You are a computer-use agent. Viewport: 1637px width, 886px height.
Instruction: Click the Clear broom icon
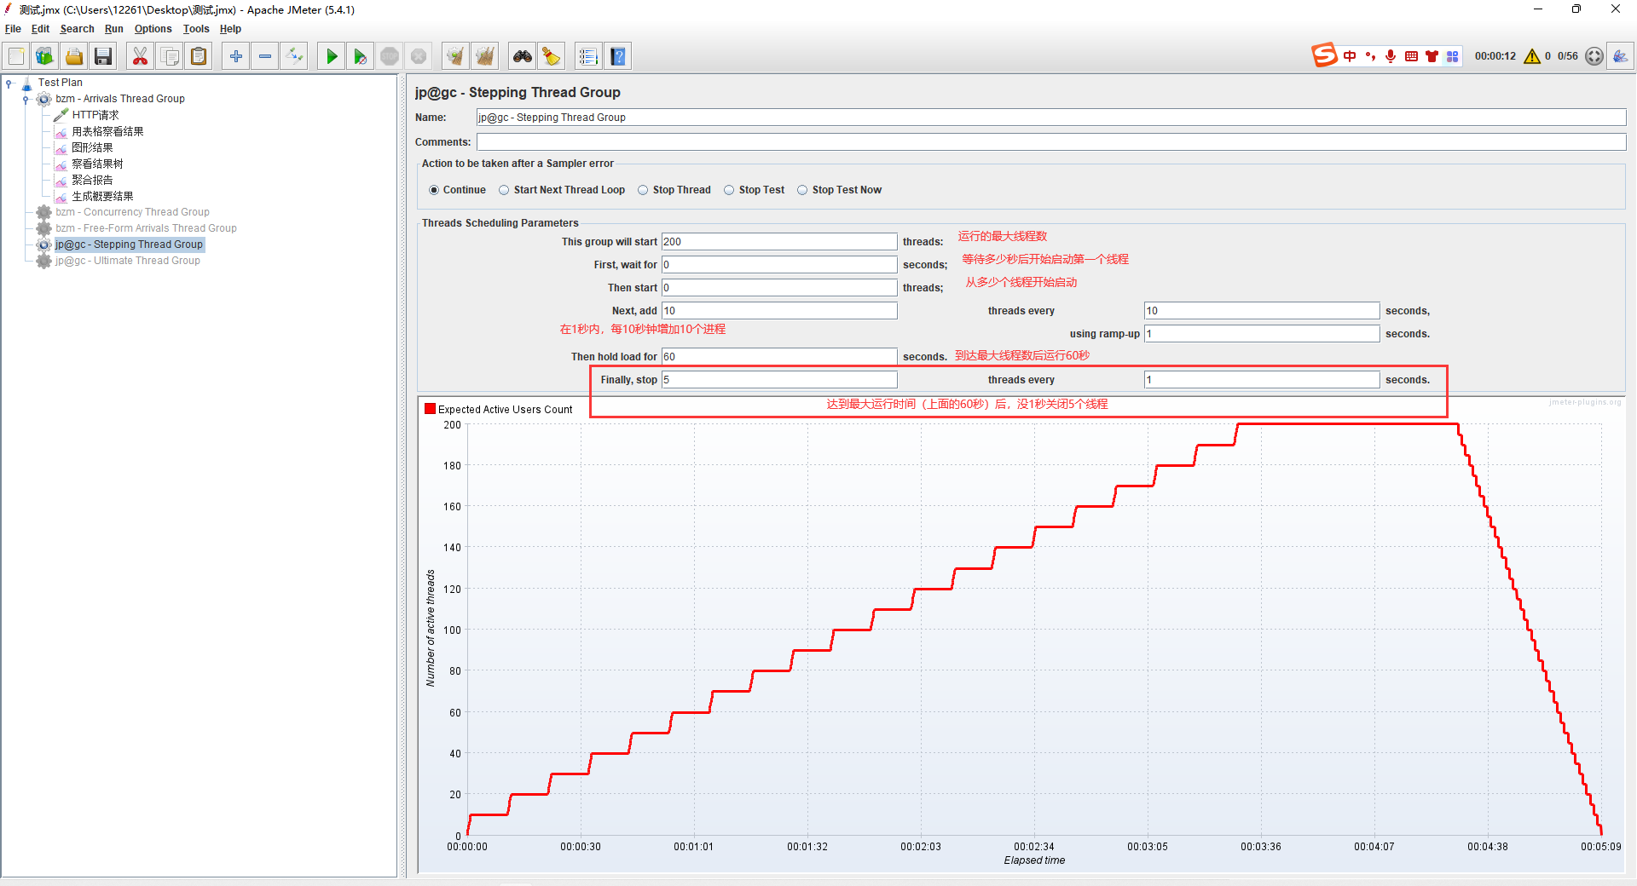tap(456, 56)
